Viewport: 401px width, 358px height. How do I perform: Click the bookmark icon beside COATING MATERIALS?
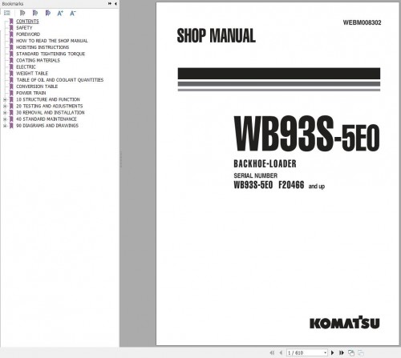pyautogui.click(x=11, y=60)
